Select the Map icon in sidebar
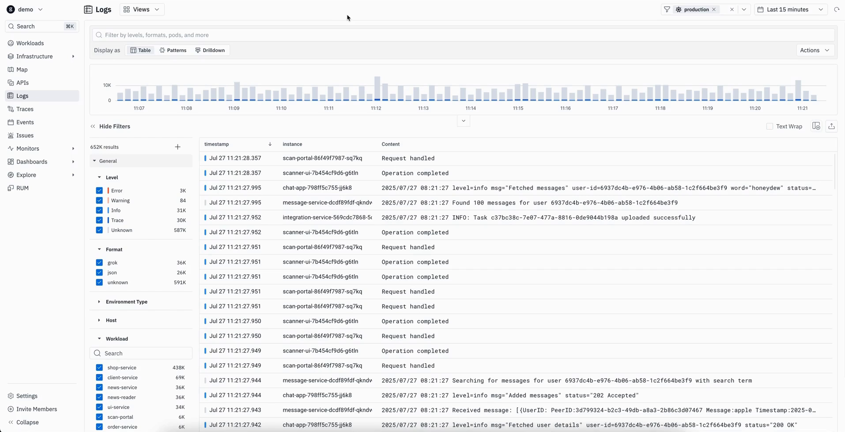Viewport: 845px width, 432px height. pos(11,69)
